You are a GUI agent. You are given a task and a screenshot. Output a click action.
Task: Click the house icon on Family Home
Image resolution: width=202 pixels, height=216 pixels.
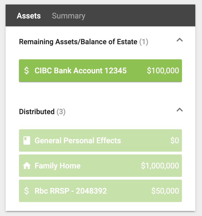point(27,166)
